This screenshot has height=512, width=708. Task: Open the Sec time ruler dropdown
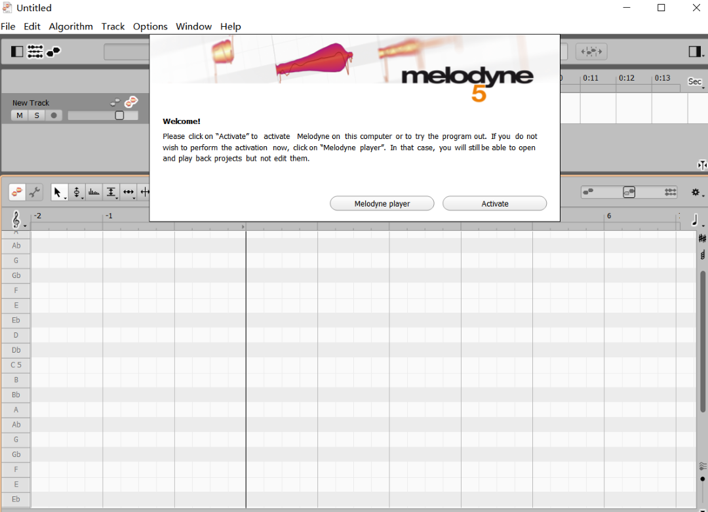[696, 82]
